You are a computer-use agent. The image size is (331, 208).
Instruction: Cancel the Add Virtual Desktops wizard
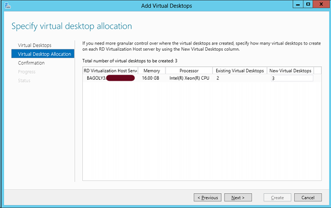(308, 198)
